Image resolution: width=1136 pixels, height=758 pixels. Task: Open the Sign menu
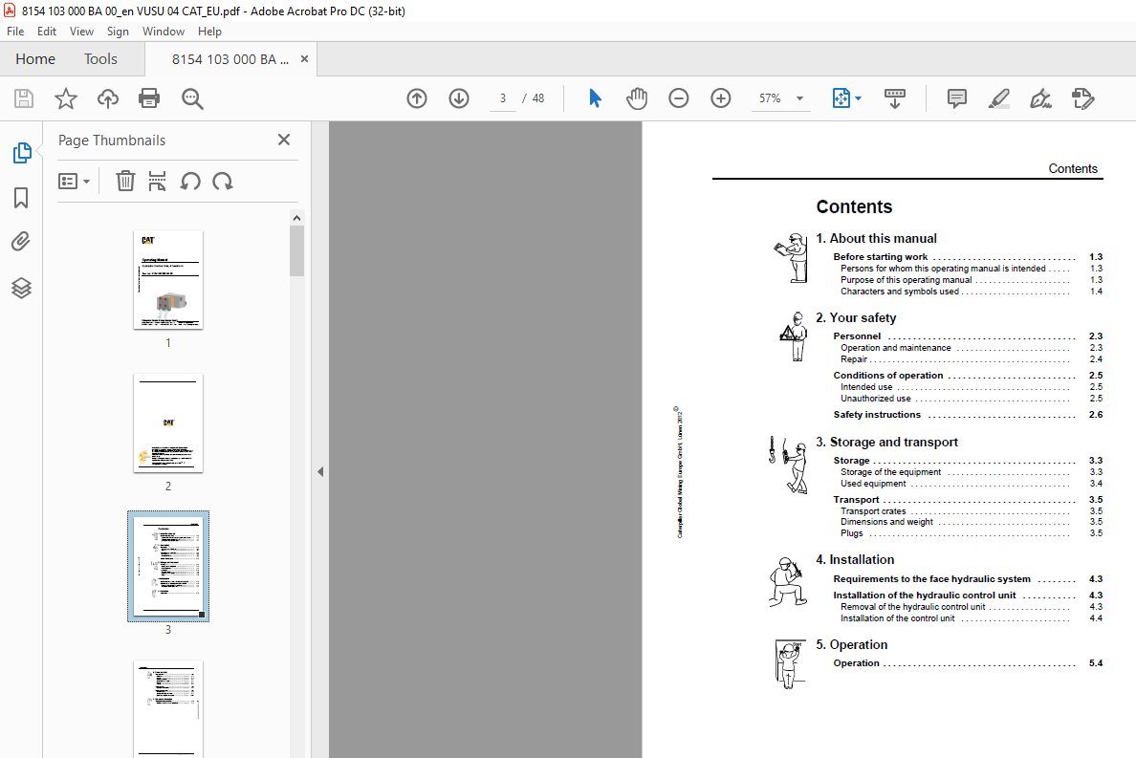118,32
